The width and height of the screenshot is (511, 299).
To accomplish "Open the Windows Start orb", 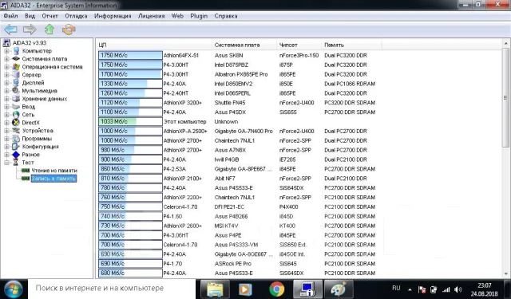I will coord(14,289).
